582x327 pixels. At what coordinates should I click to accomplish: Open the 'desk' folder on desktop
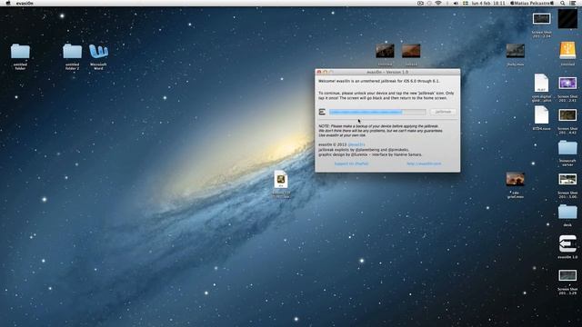click(x=567, y=212)
